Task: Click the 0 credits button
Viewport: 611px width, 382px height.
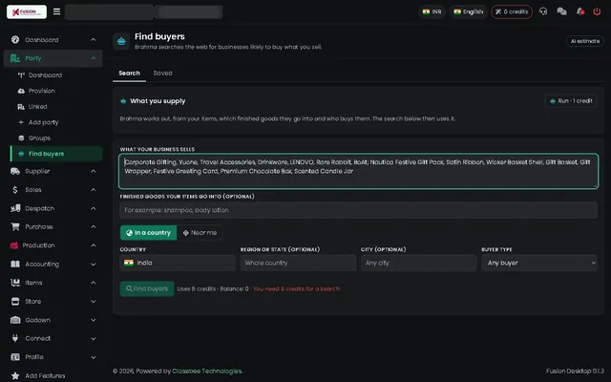Action: [512, 11]
